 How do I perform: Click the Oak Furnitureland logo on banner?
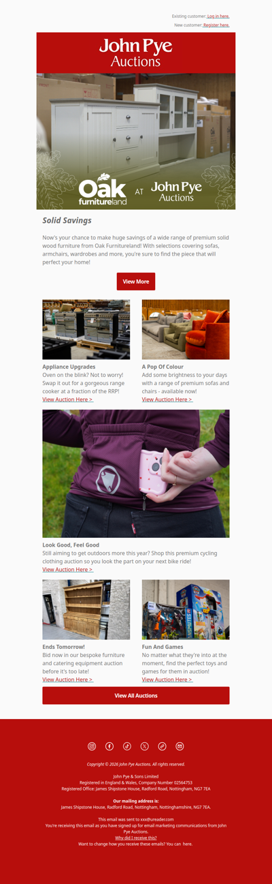103,192
